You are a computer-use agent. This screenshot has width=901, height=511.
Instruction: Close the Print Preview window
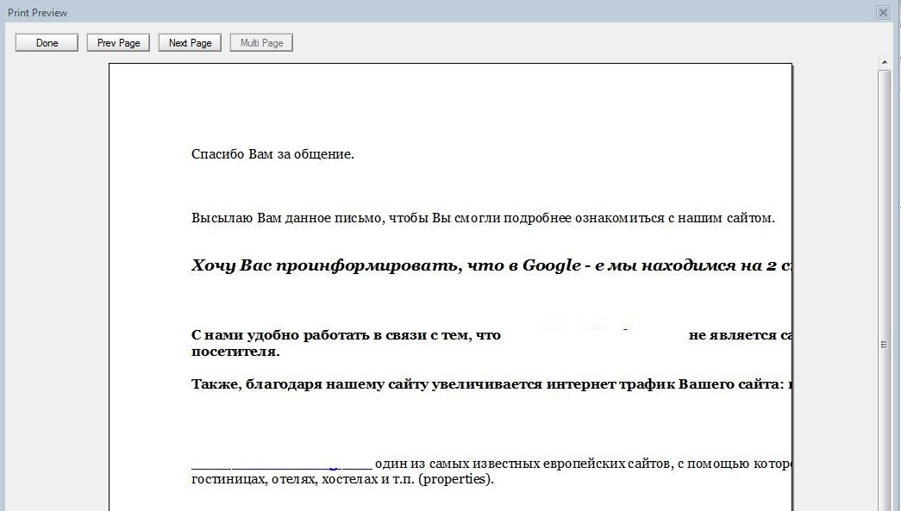pyautogui.click(x=883, y=13)
